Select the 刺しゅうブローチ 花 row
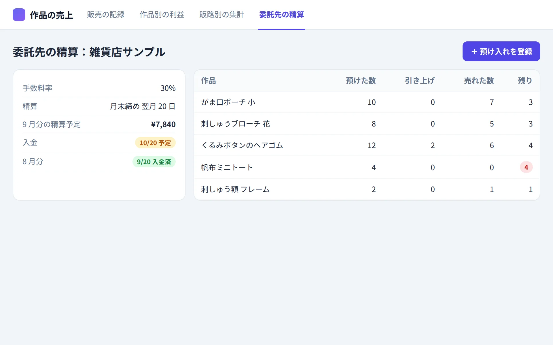Screen dimensions: 553x345 pos(367,124)
